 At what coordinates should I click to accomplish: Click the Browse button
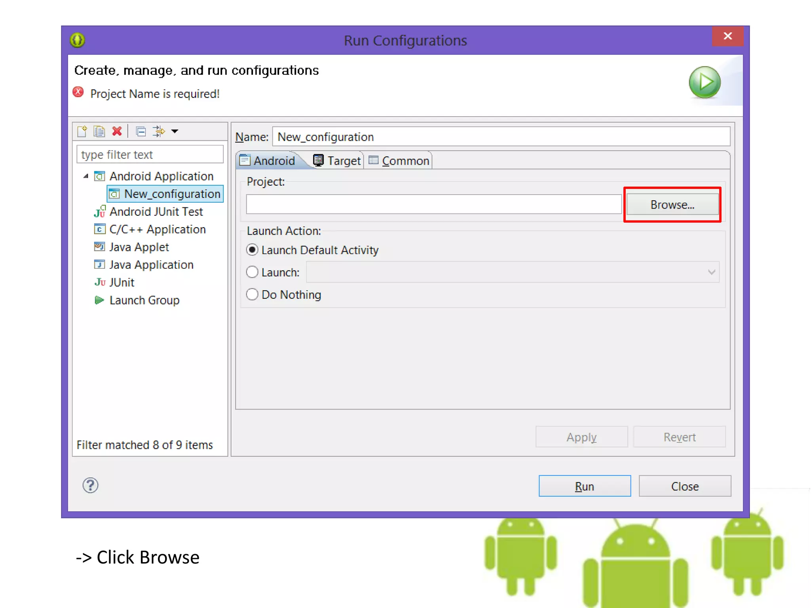[672, 205]
